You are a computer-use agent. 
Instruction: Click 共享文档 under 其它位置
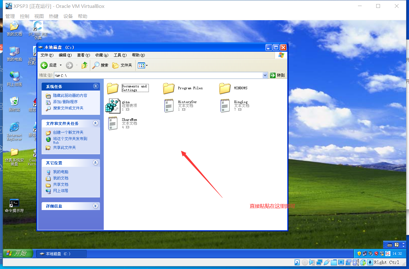click(61, 184)
